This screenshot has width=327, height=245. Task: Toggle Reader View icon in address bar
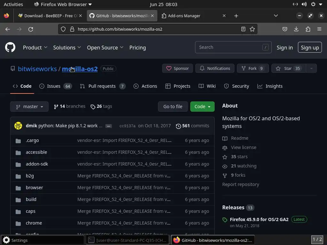[x=243, y=29]
